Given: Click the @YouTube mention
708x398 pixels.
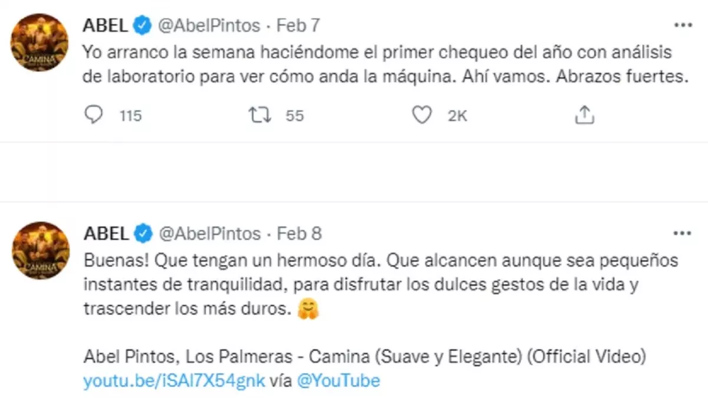Looking at the screenshot, I should tap(337, 380).
